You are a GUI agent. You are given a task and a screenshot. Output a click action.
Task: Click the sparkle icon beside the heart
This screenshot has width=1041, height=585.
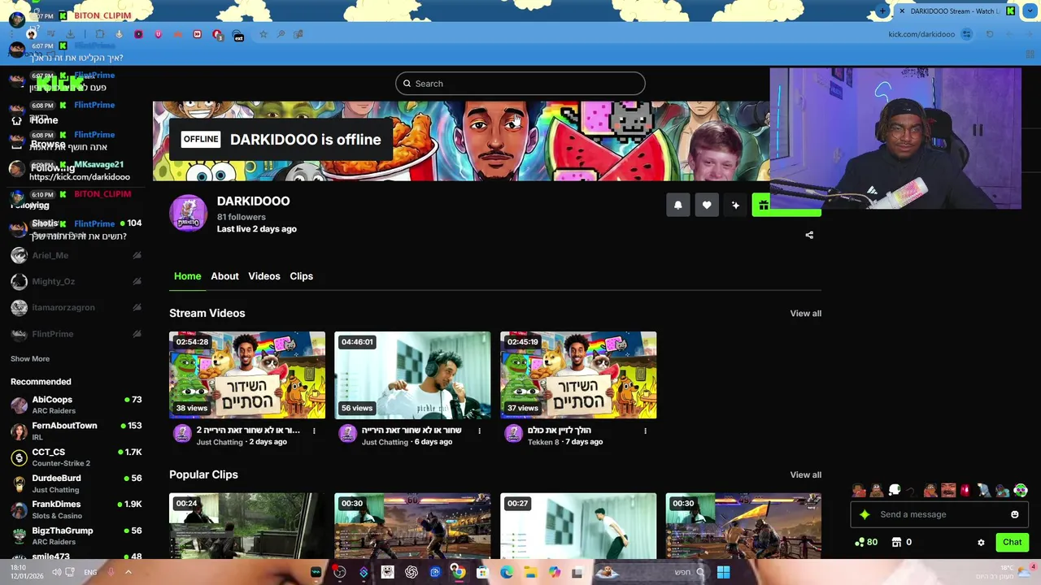(x=735, y=206)
